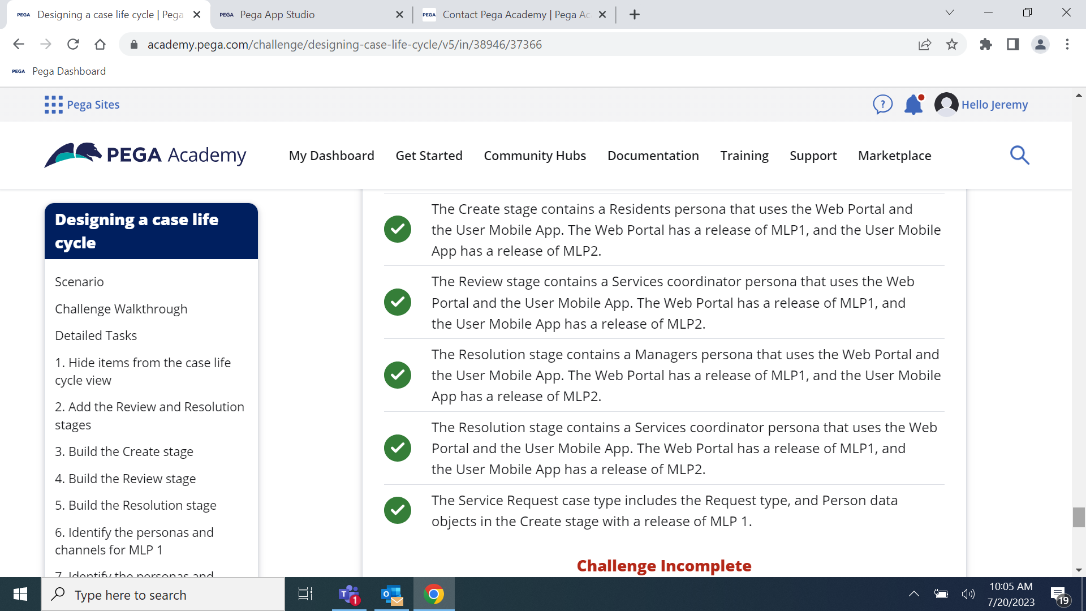Open Community Hubs navigation item
Image resolution: width=1086 pixels, height=611 pixels.
point(535,155)
